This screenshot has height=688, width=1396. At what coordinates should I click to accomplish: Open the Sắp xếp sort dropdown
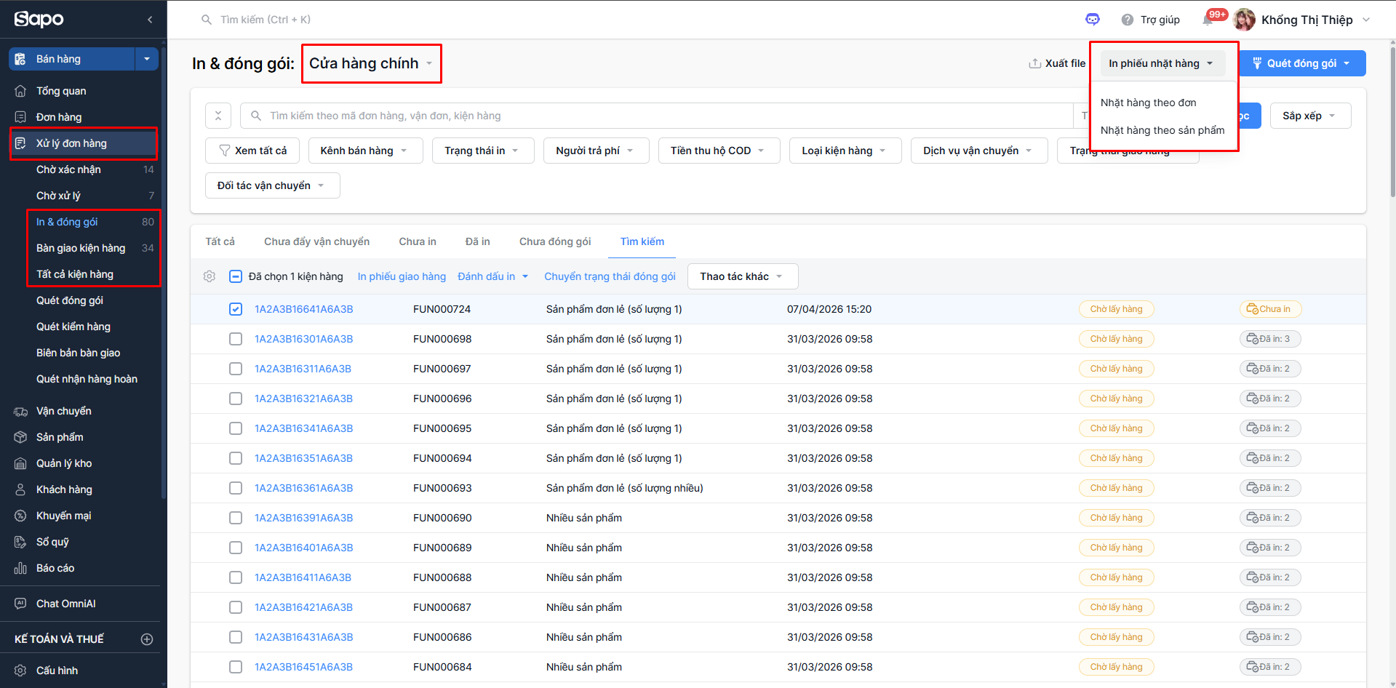(x=1309, y=116)
